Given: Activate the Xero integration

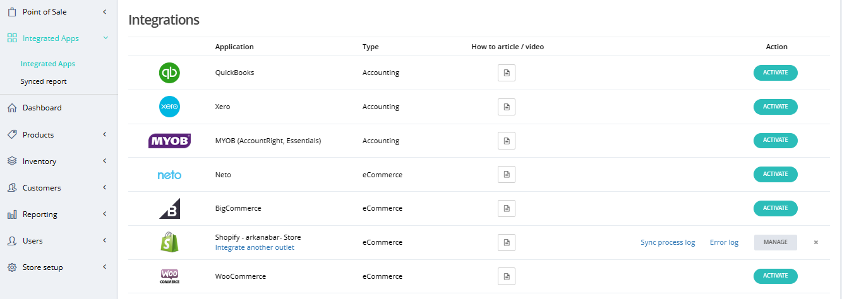Looking at the screenshot, I should pos(776,107).
